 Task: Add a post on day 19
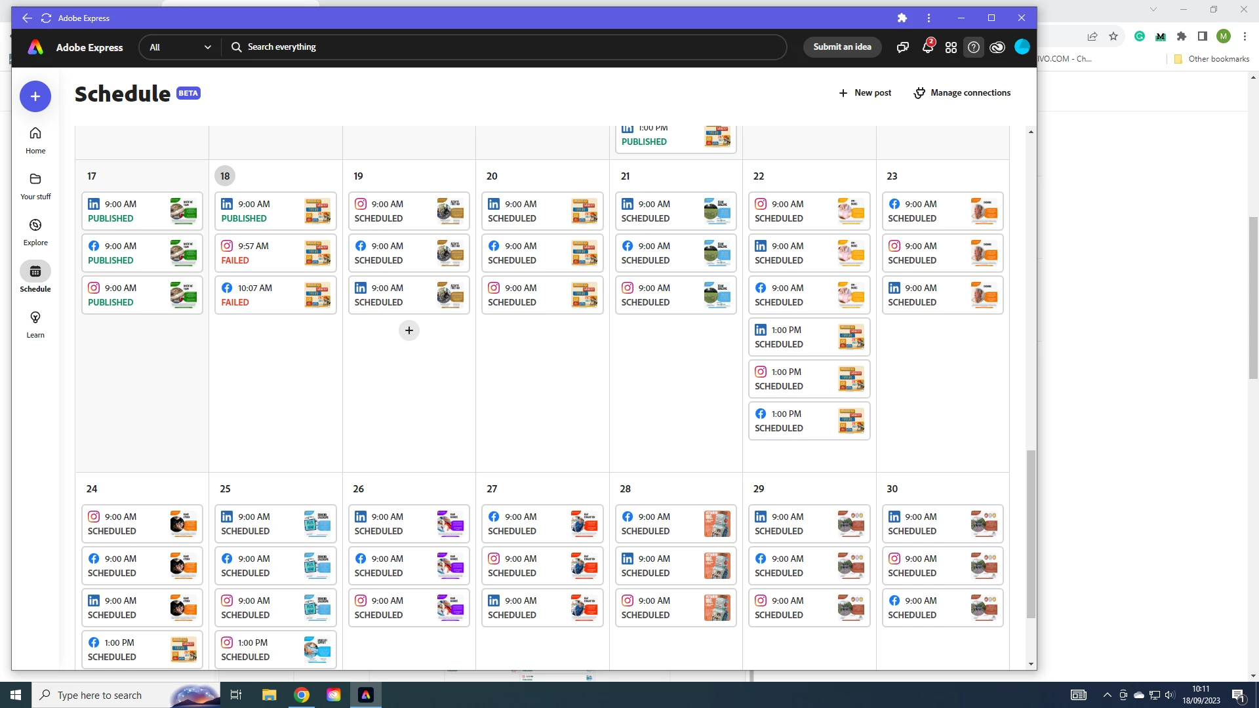click(x=409, y=330)
